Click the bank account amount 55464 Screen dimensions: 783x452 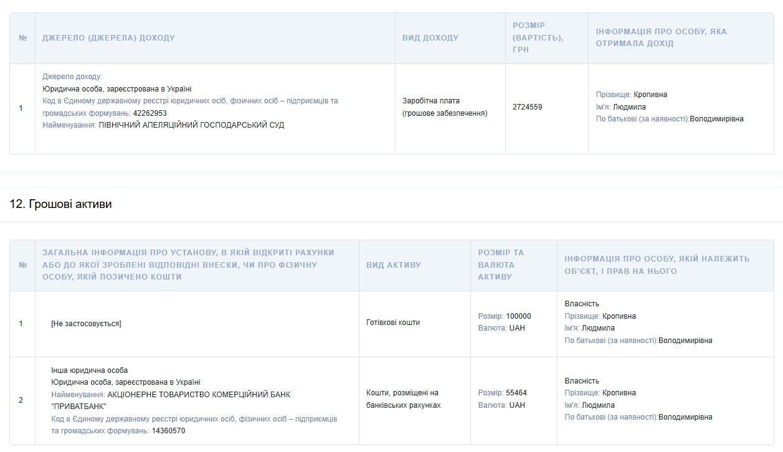click(516, 393)
